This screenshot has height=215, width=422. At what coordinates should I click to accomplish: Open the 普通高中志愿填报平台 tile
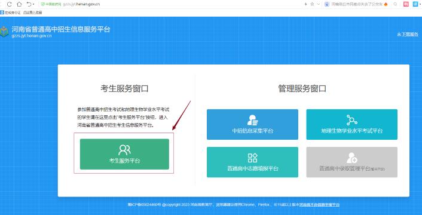[x=252, y=162]
